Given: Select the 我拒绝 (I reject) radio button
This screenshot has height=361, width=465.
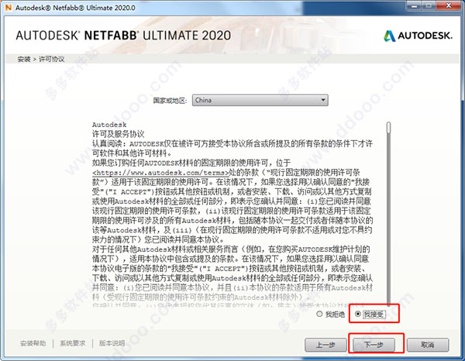Looking at the screenshot, I should pos(319,314).
